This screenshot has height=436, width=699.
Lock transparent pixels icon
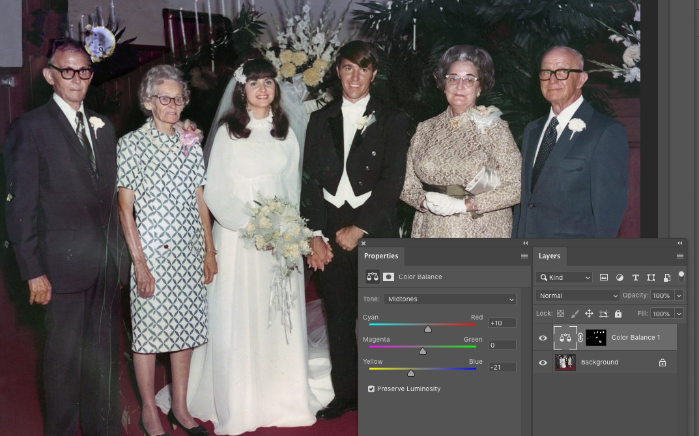click(560, 314)
